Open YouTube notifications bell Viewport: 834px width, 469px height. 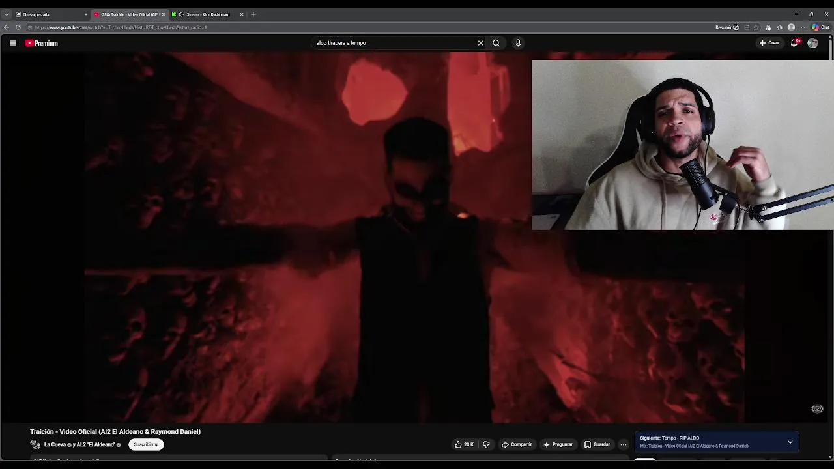[794, 43]
